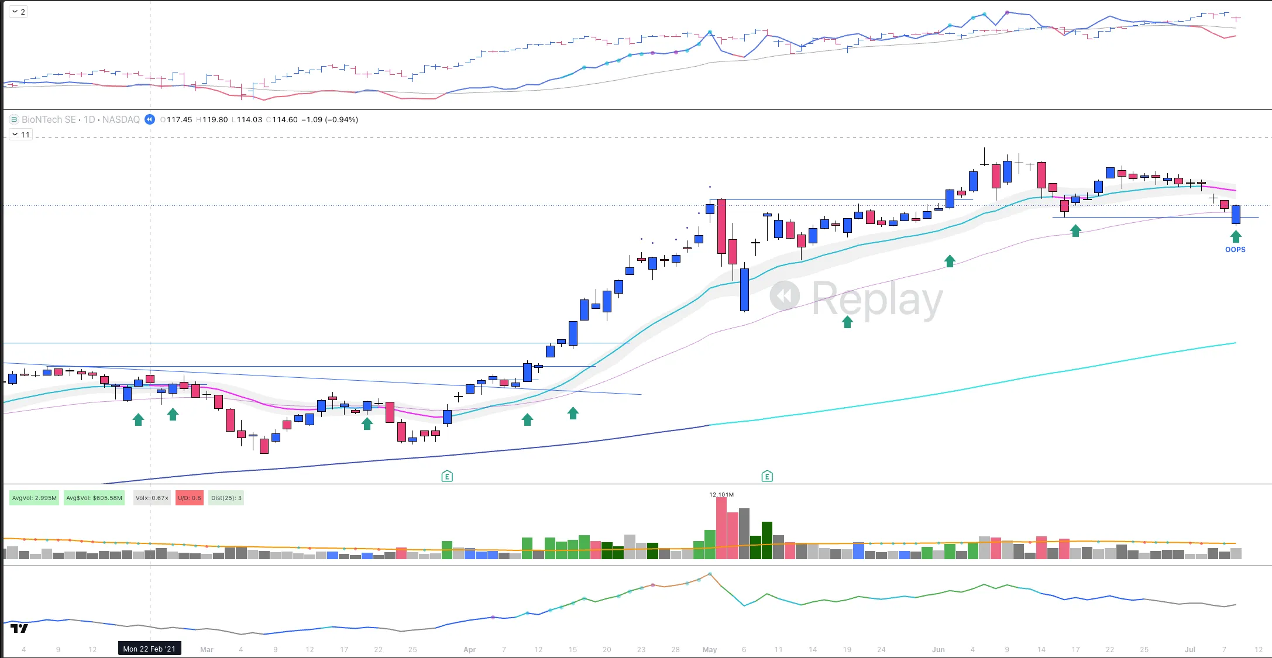Image resolution: width=1272 pixels, height=658 pixels.
Task: Click the Mon 22 Feb '21 date label
Action: (149, 649)
